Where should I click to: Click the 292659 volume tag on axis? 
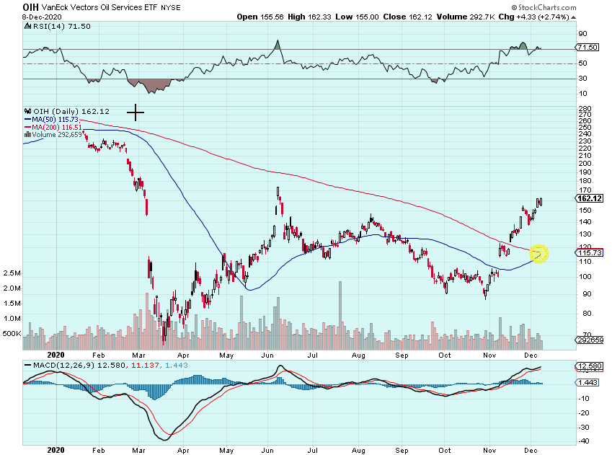point(590,340)
